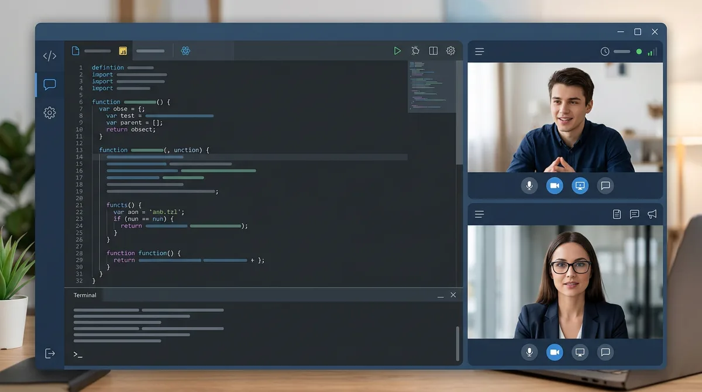The height and width of the screenshot is (392, 702).
Task: Toggle screen sharing in the top video panel
Action: click(x=580, y=185)
